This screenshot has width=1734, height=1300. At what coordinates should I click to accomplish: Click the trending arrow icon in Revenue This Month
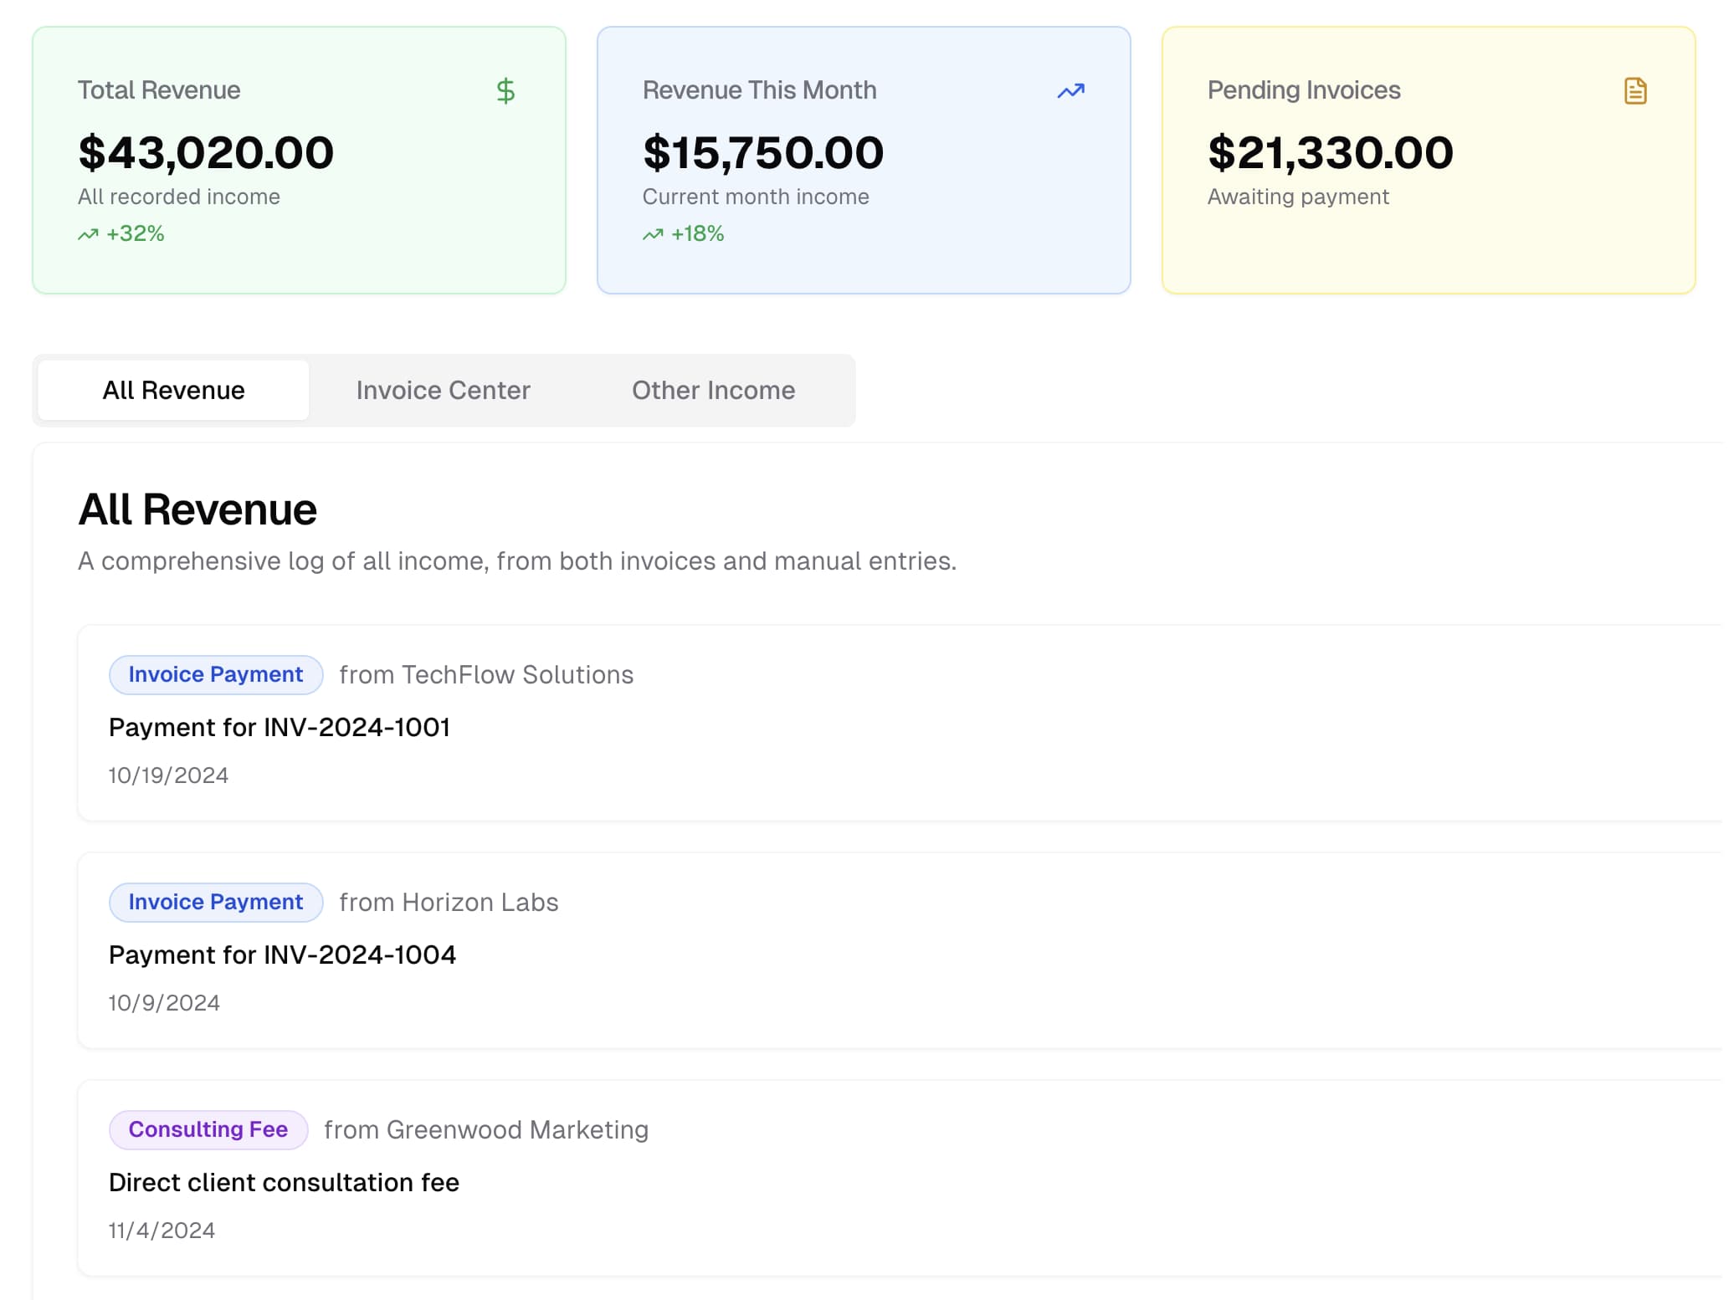(1070, 90)
